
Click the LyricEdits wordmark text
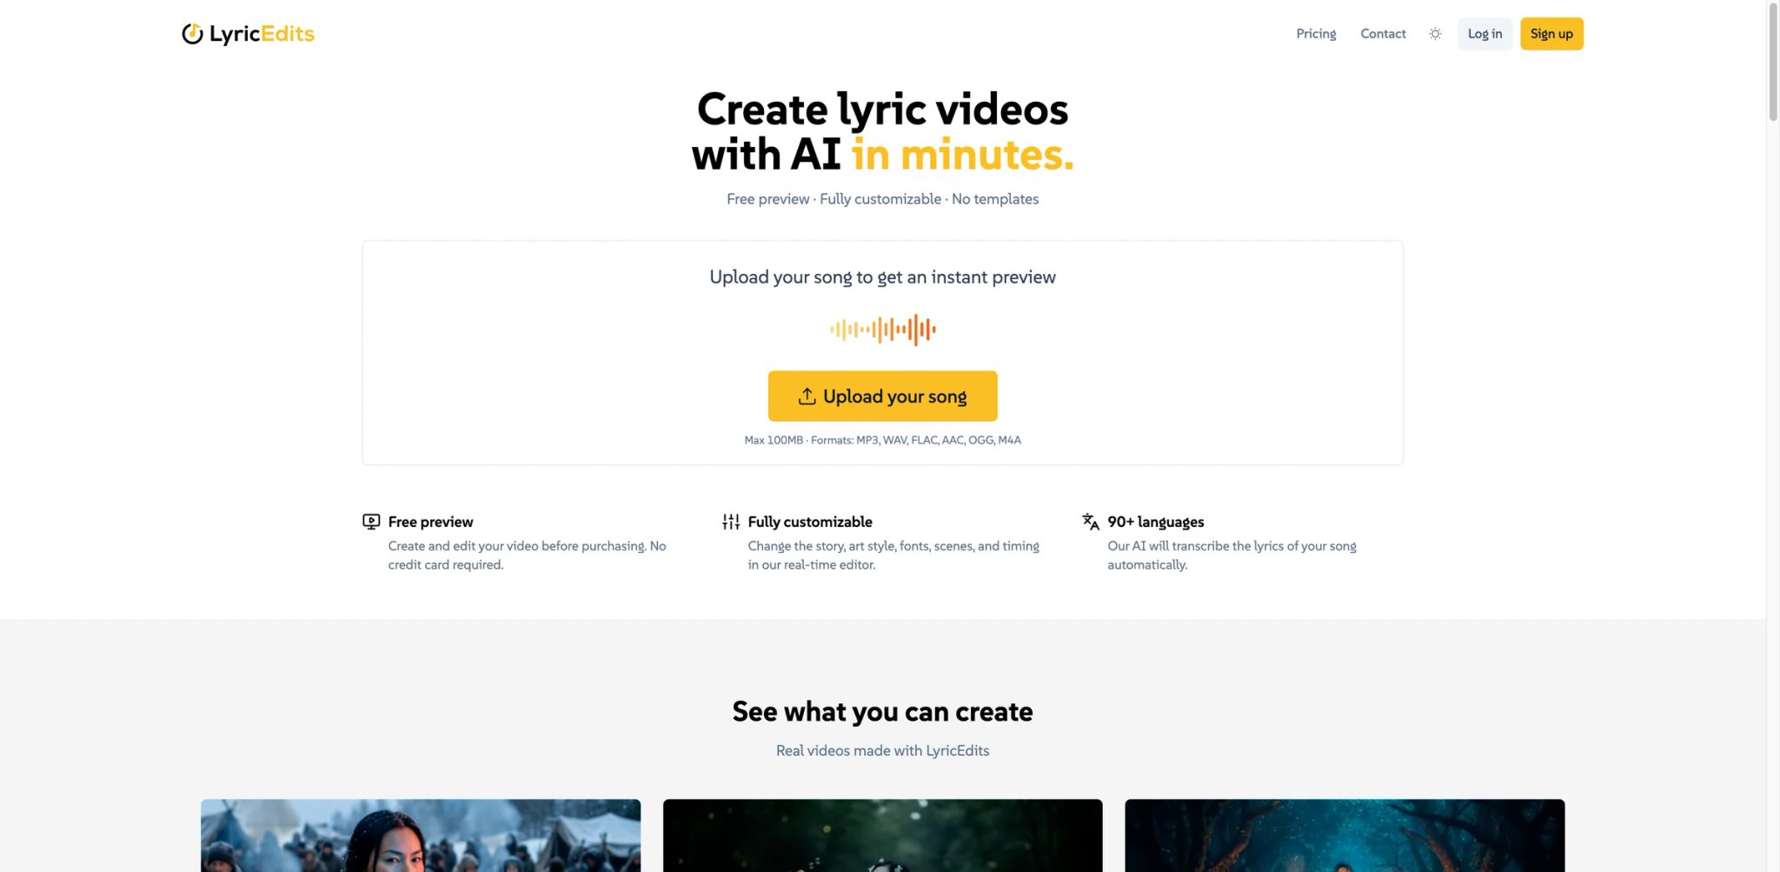(262, 34)
